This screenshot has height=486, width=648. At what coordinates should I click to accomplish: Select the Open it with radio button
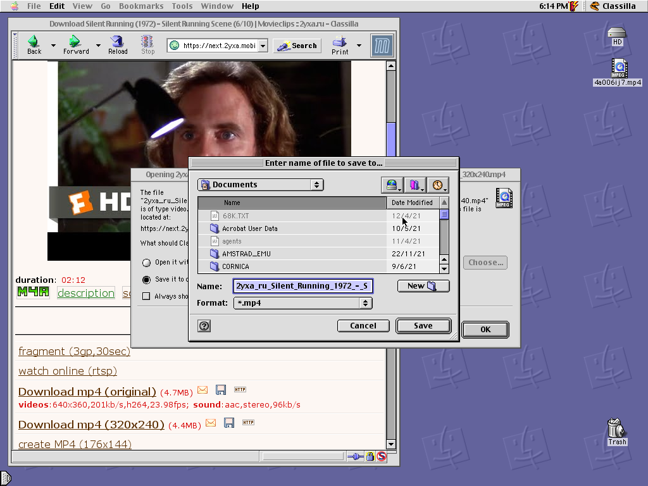[x=146, y=263]
